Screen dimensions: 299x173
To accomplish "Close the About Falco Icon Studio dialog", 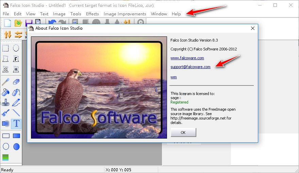I will (253, 28).
